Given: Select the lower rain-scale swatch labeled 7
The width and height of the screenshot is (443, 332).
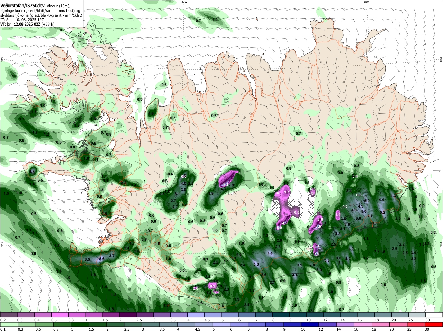Looking at the screenshot, I should click(257, 325).
